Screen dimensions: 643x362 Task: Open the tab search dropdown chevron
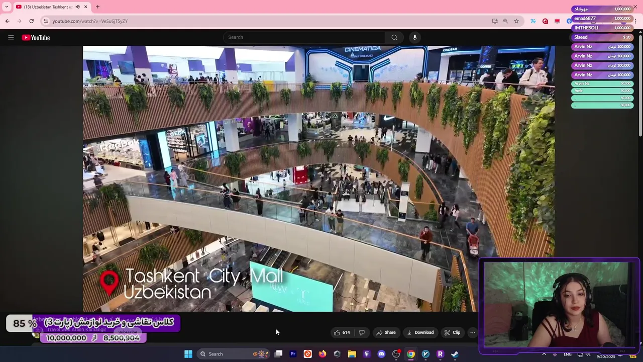tap(7, 7)
